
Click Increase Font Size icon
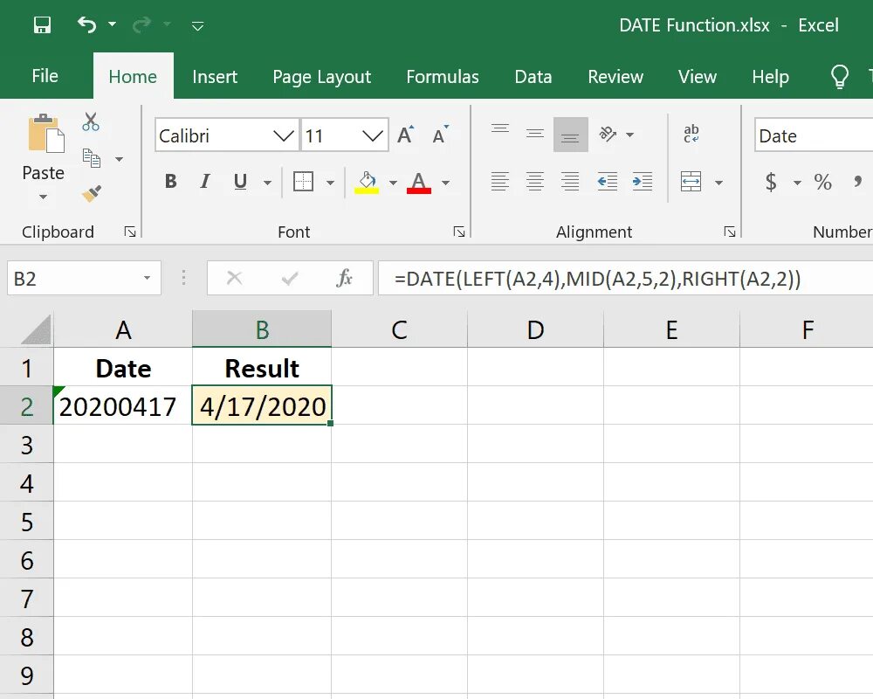tap(406, 135)
